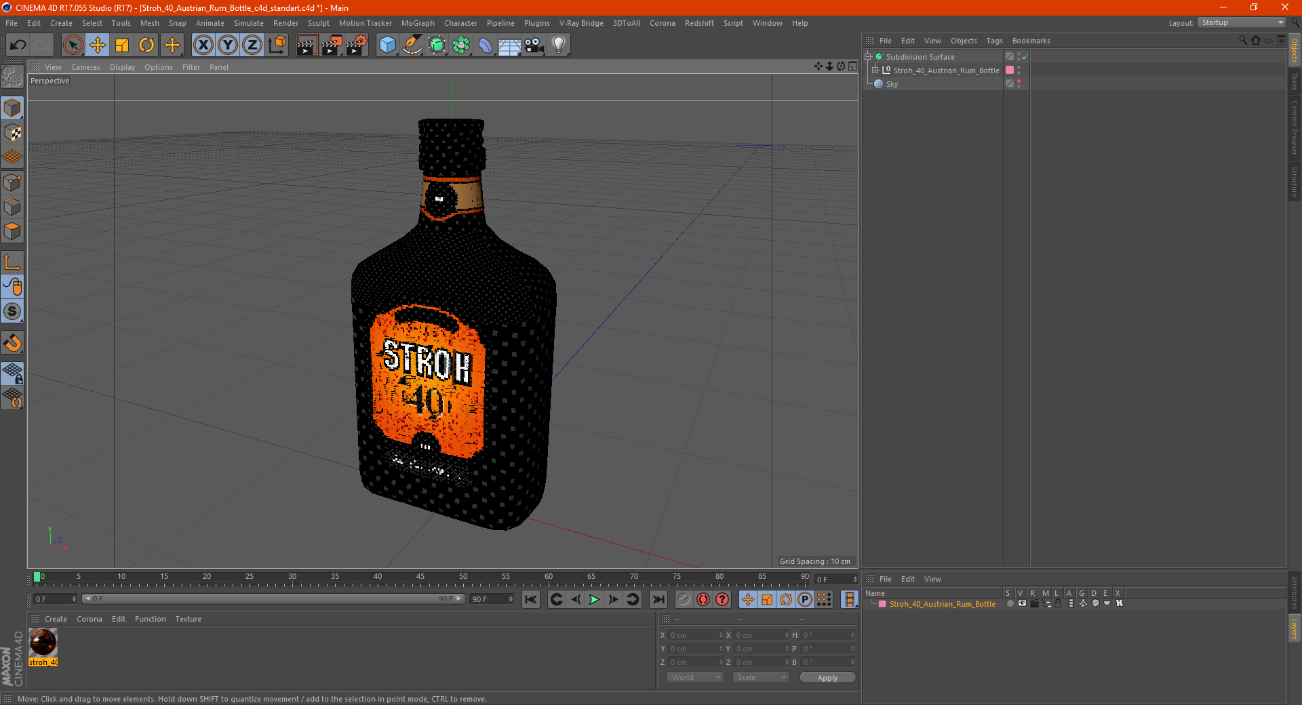This screenshot has height=705, width=1302.
Task: Toggle autokeying red button
Action: [x=703, y=599]
